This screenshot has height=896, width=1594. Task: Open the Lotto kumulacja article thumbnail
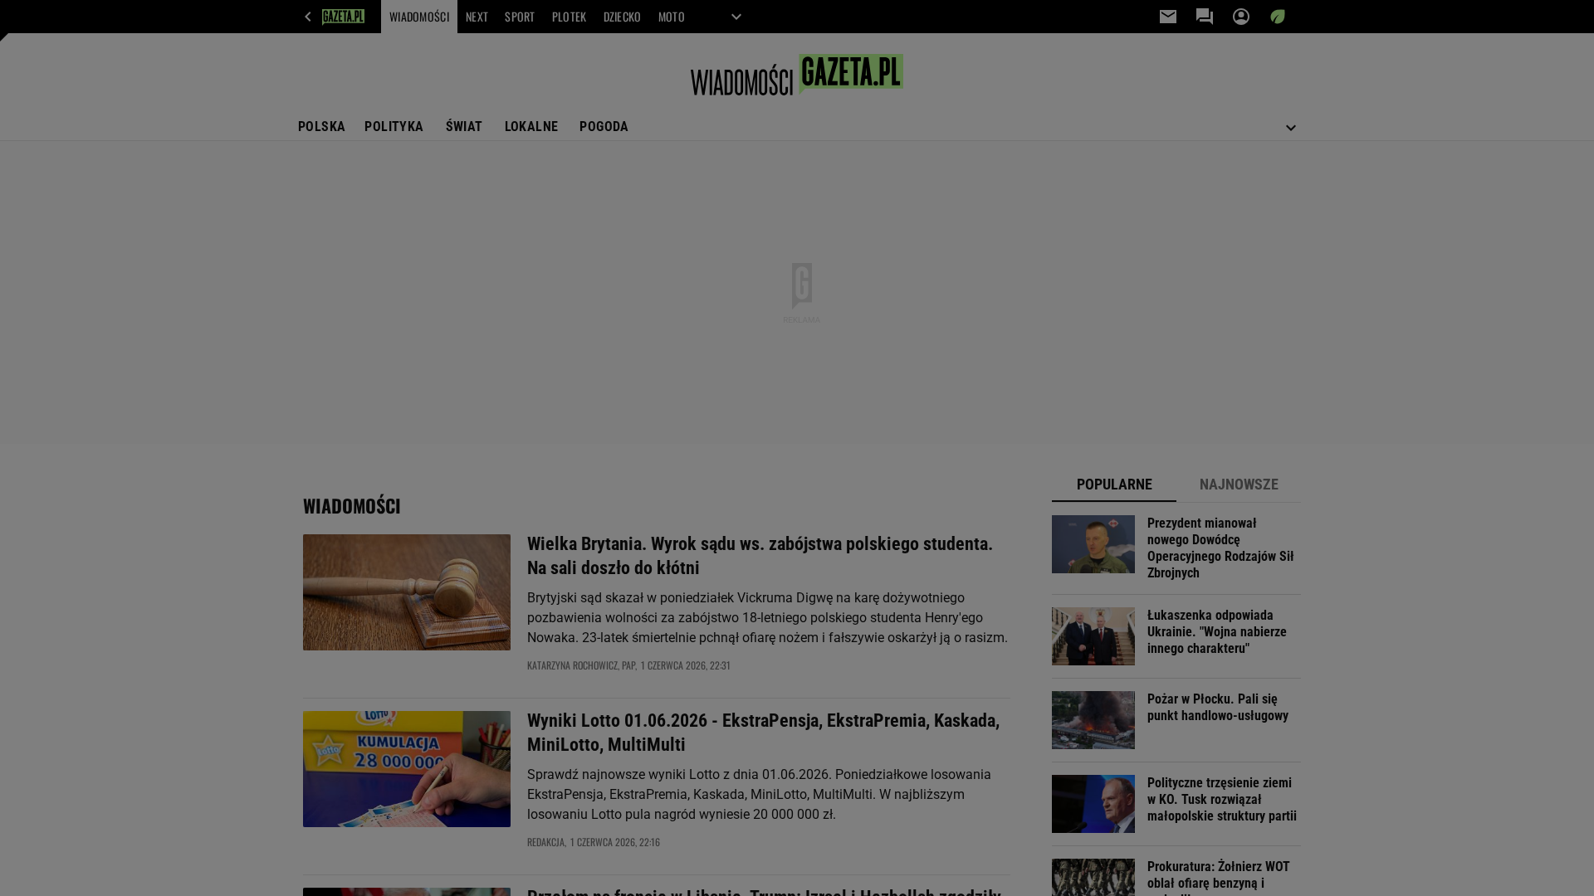click(407, 769)
